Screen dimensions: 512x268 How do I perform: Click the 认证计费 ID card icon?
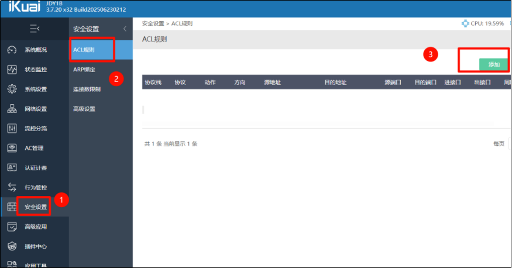12,167
